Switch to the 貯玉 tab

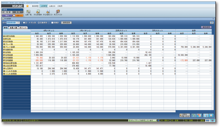6,28
